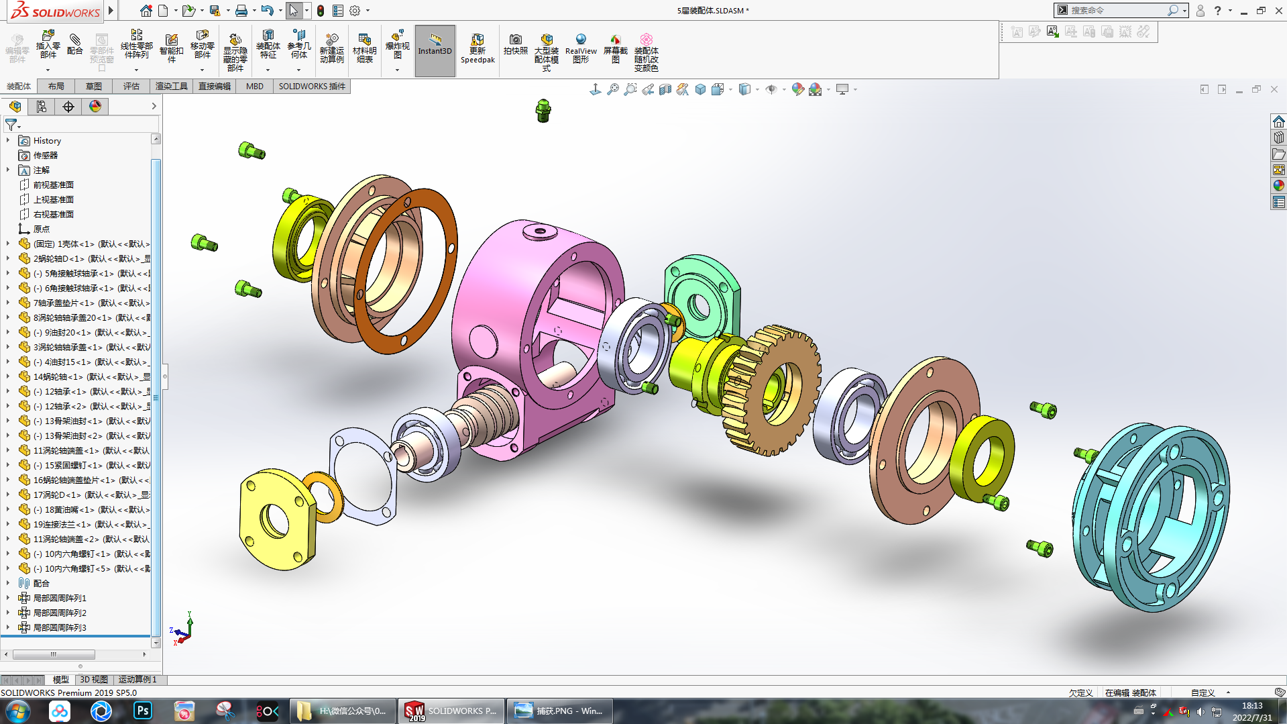Expand the History node in feature tree
The image size is (1287, 724).
[x=8, y=140]
